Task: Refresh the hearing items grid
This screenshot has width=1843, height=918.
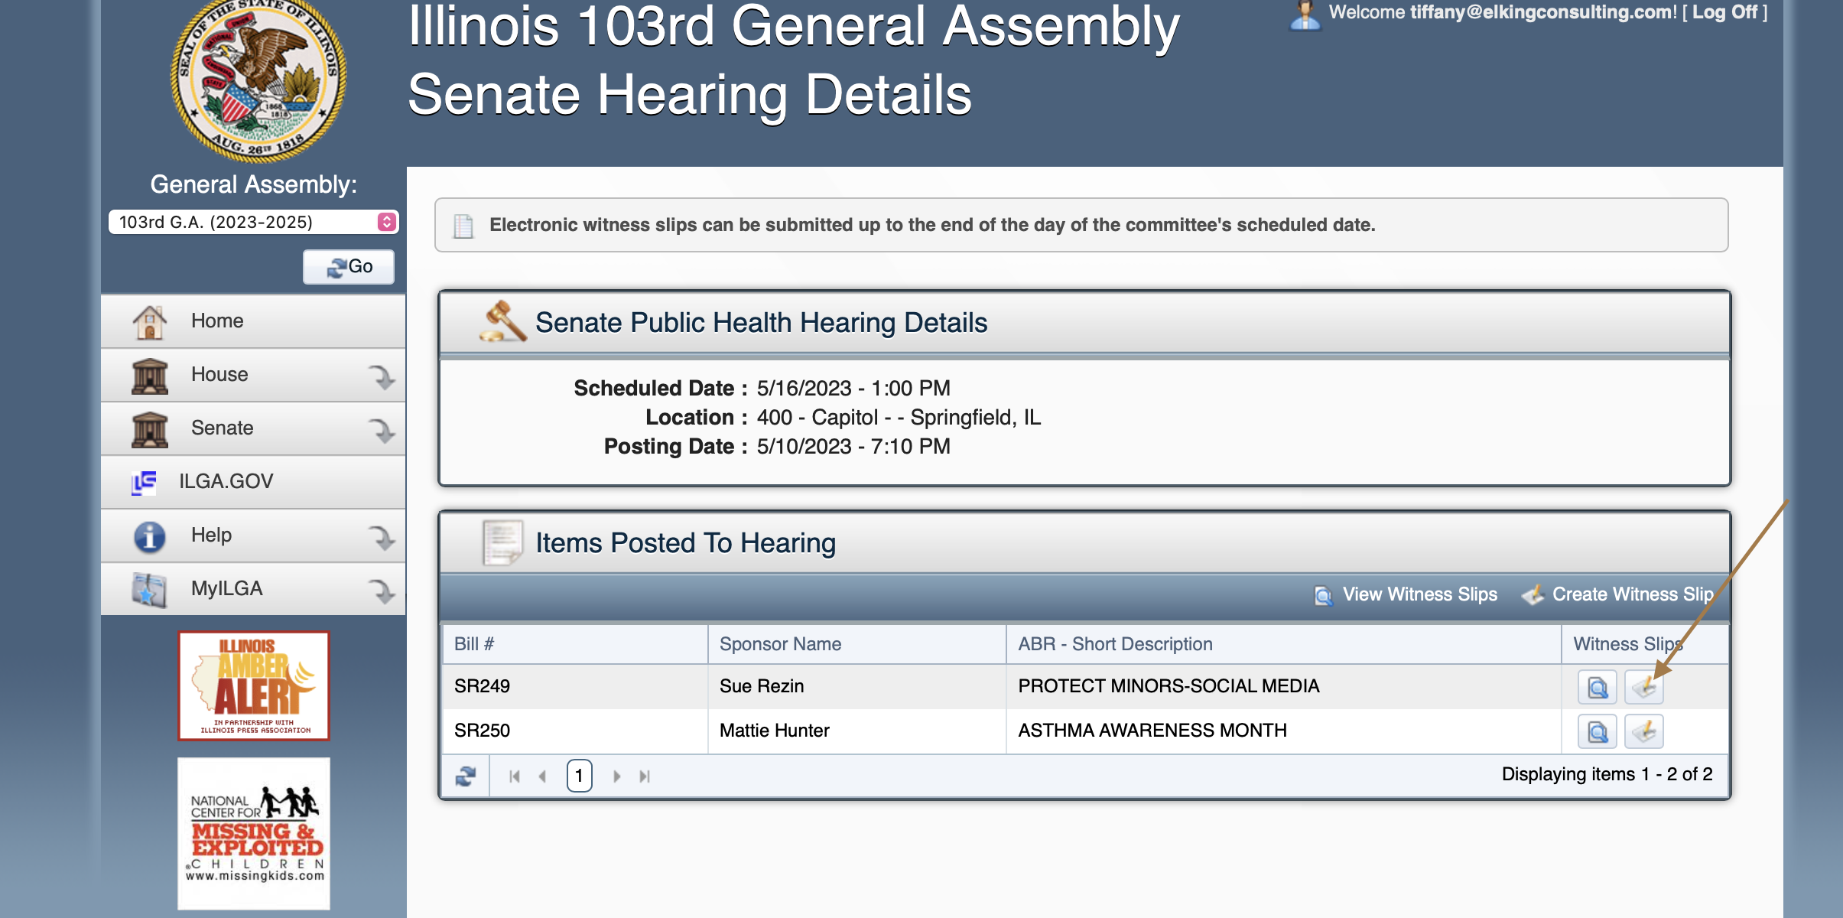Action: point(466,776)
